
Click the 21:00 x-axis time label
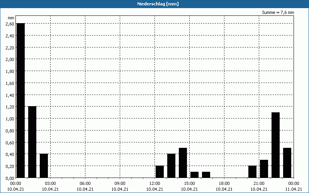coord(259,184)
